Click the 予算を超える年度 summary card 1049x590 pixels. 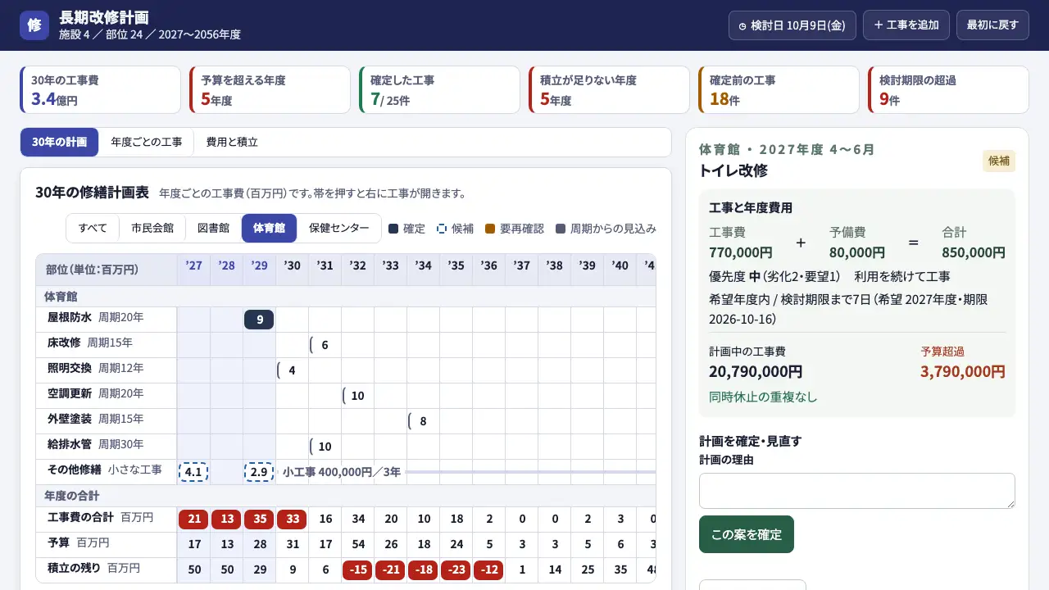[x=270, y=90]
